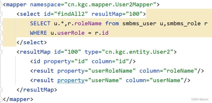Click the SELECT keyword in the SQL
212x103 pixels.
tap(40, 24)
